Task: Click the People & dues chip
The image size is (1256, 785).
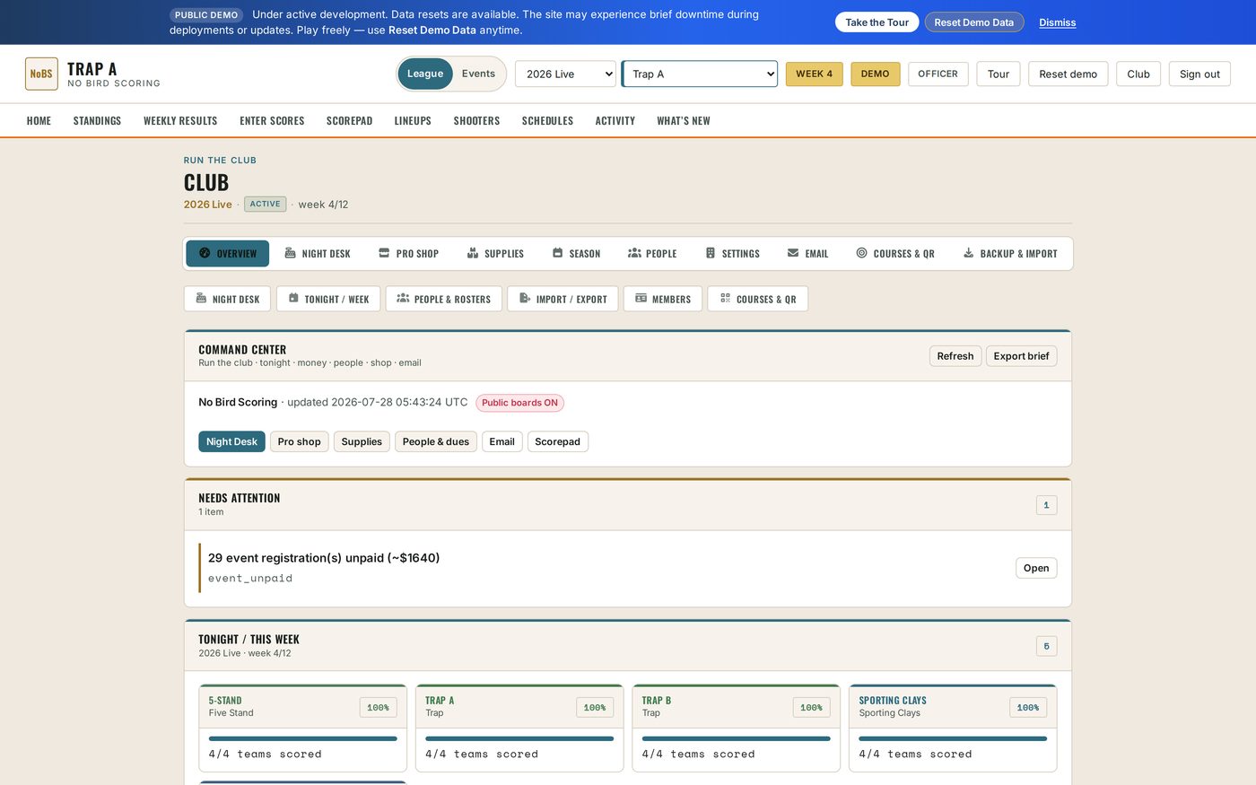Action: (x=436, y=441)
